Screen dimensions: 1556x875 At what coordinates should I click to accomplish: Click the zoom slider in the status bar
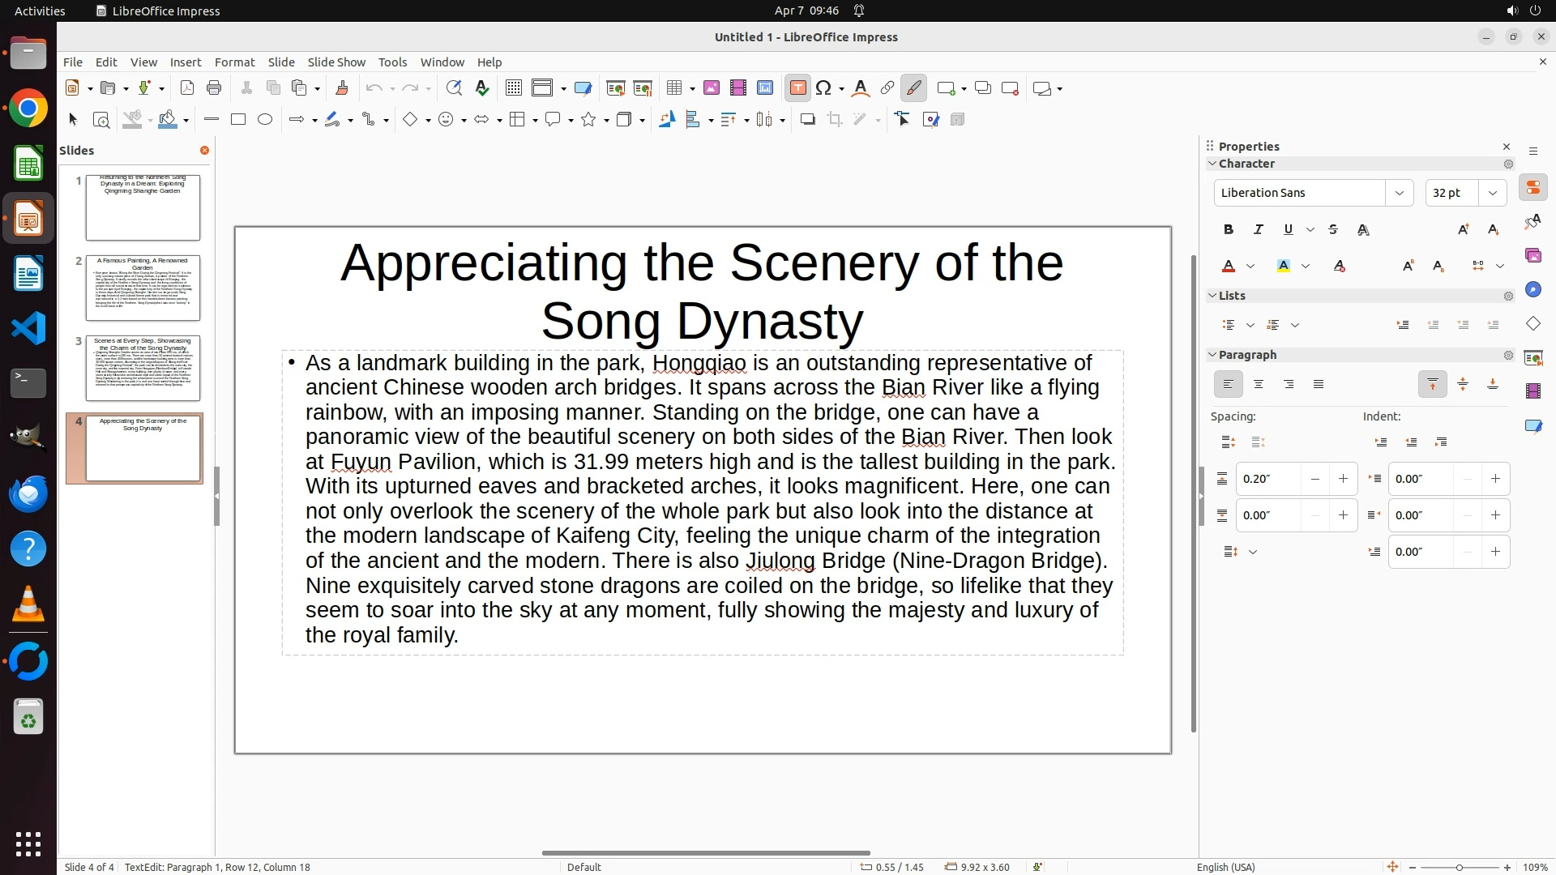coord(1459,868)
